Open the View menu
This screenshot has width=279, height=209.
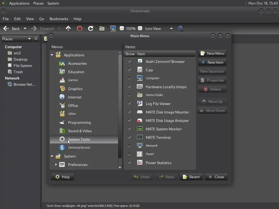tap(30, 19)
